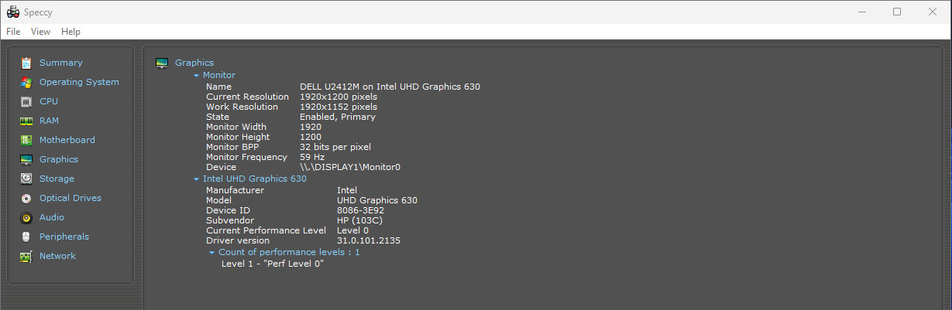Click the 59 Hz frequency value
The width and height of the screenshot is (952, 310).
point(312,157)
